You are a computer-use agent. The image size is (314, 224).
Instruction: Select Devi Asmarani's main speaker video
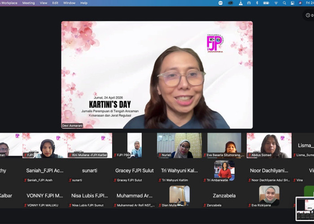tap(157, 75)
